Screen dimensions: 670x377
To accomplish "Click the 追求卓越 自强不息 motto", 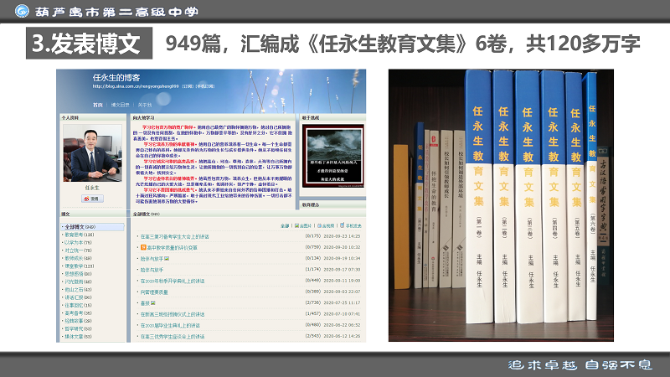I will pos(580,364).
